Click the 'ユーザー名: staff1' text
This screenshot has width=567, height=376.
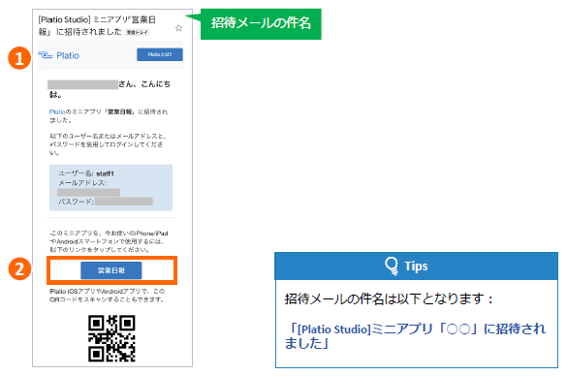(86, 173)
